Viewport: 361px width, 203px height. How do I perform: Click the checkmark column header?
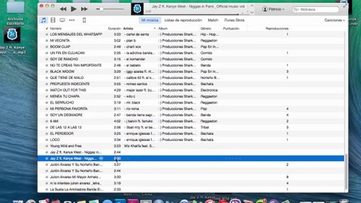[47, 29]
